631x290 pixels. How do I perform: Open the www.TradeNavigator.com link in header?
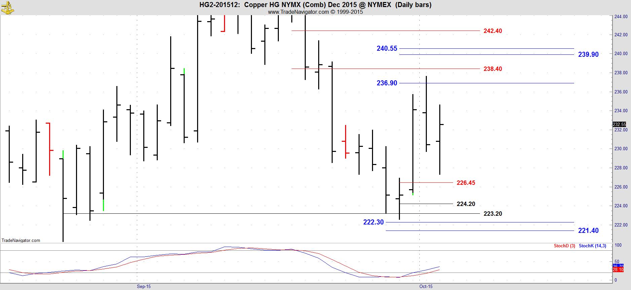[x=298, y=12]
